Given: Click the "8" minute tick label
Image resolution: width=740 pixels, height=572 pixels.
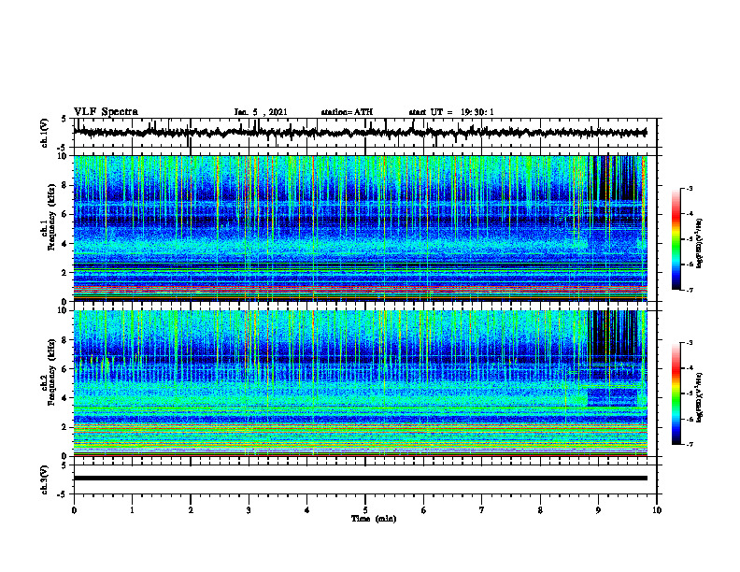Looking at the screenshot, I should tap(540, 510).
